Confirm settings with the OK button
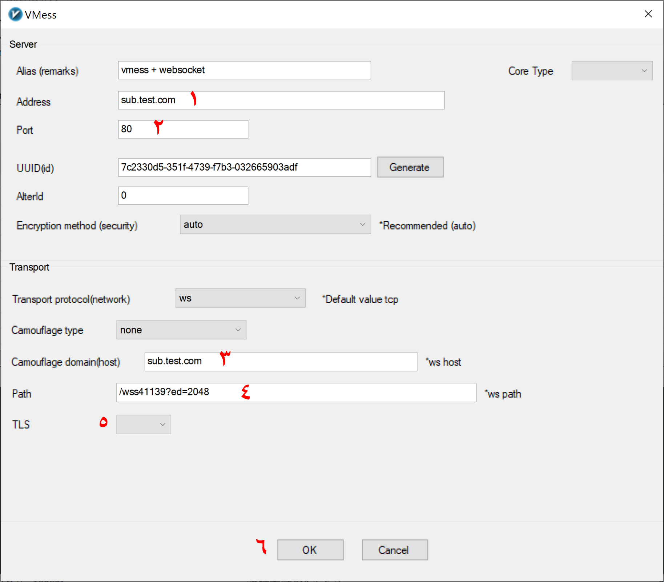The width and height of the screenshot is (664, 582). (x=310, y=550)
